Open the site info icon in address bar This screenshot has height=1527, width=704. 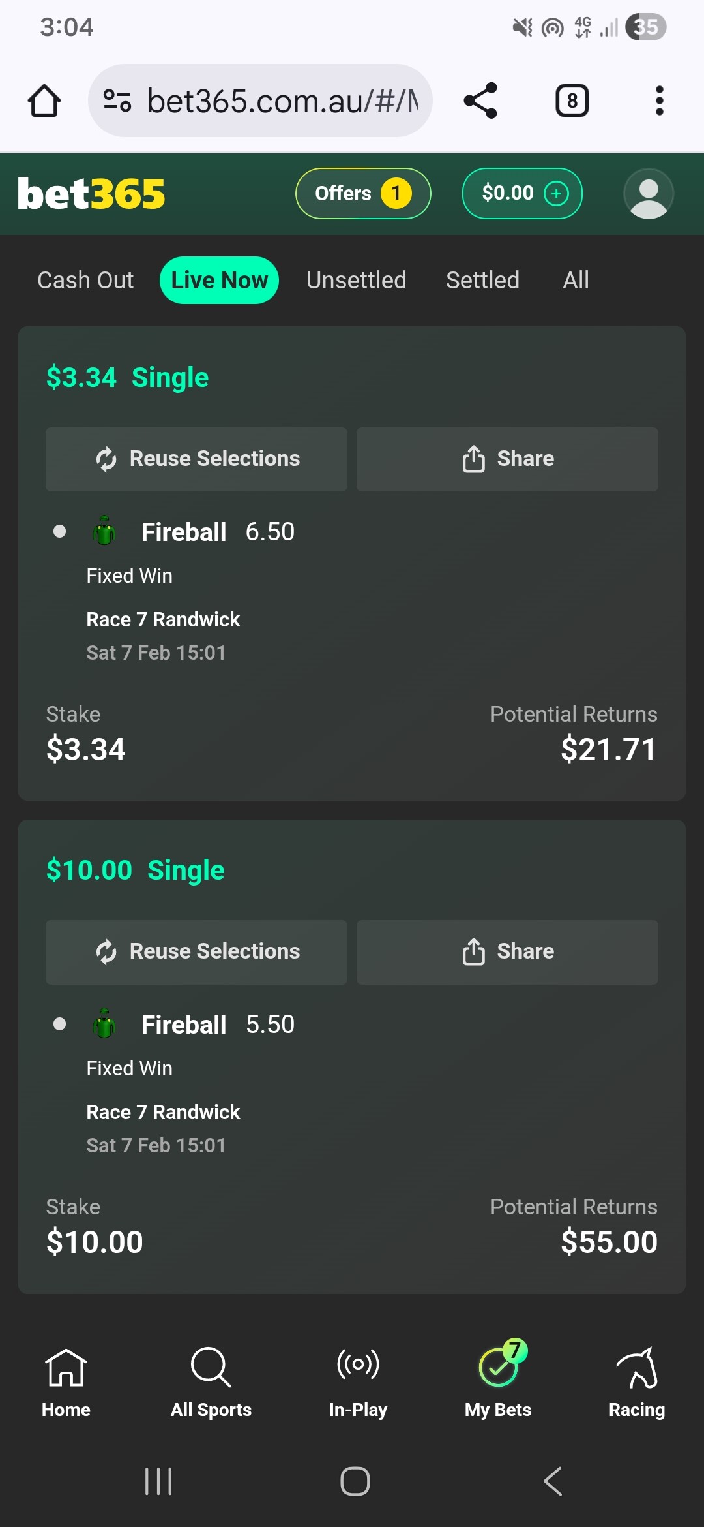pos(117,101)
